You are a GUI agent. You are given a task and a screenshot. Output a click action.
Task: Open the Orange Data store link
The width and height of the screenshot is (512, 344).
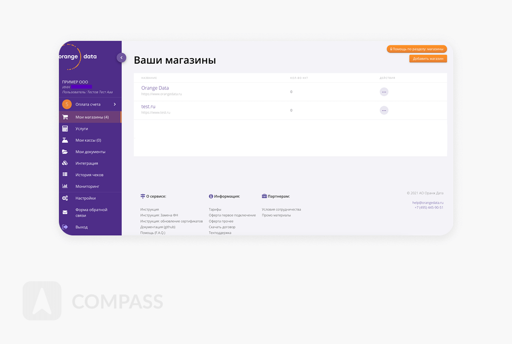[155, 88]
